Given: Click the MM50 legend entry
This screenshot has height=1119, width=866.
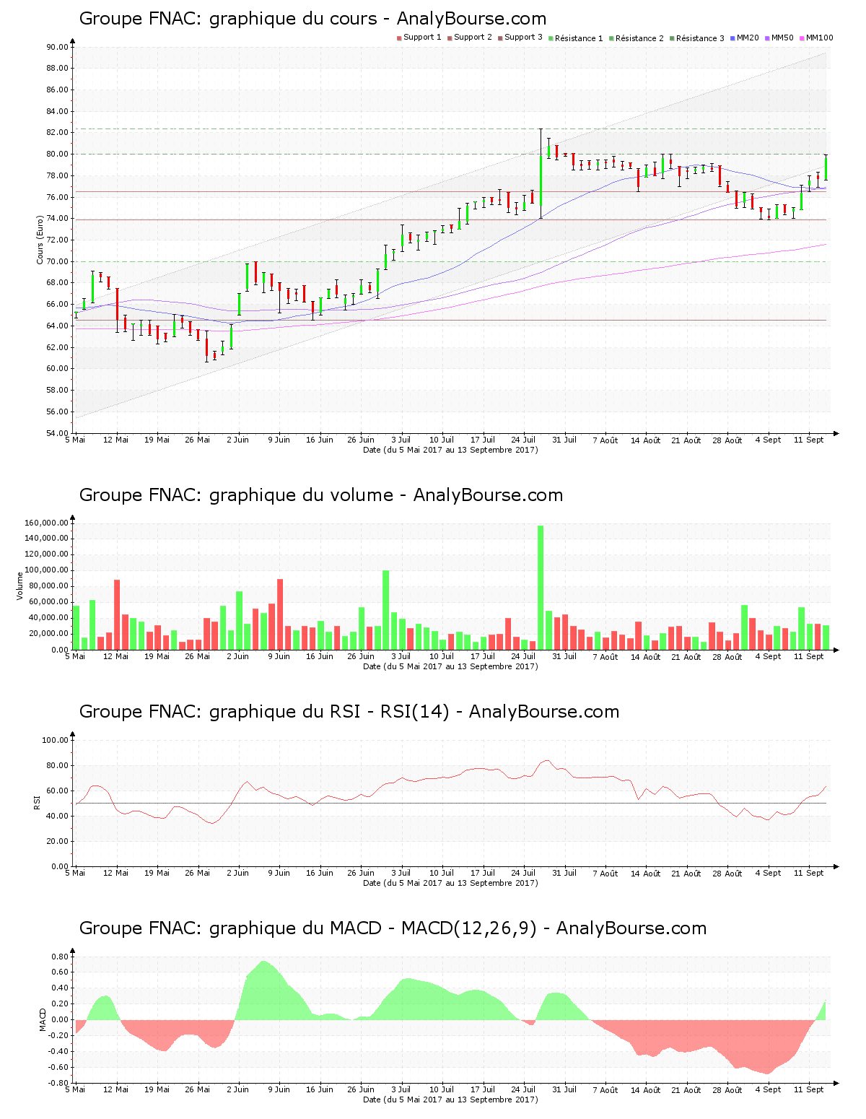Looking at the screenshot, I should [779, 38].
